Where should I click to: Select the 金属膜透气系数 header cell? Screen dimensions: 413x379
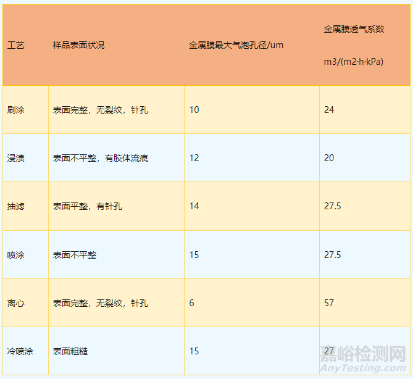click(354, 29)
